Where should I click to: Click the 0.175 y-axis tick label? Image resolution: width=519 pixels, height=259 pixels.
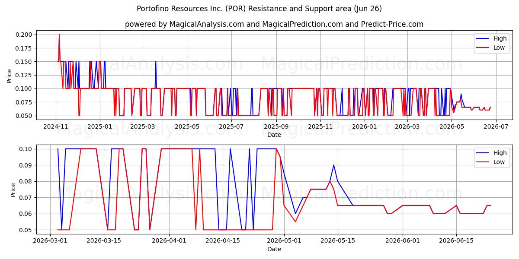pyautogui.click(x=25, y=48)
